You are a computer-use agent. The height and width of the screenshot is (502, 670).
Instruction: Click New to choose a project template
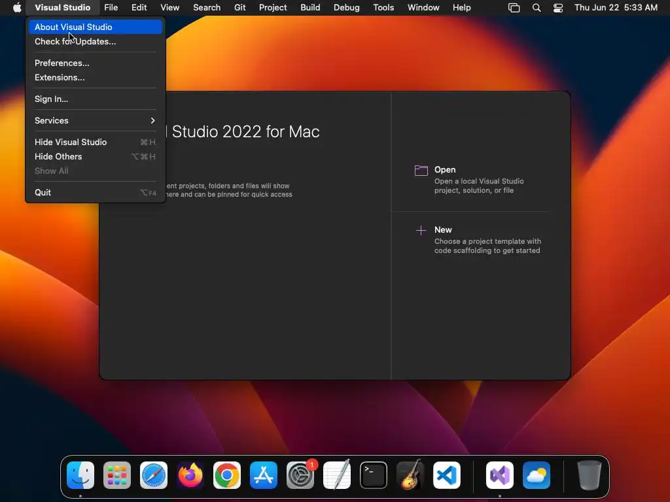(x=478, y=240)
